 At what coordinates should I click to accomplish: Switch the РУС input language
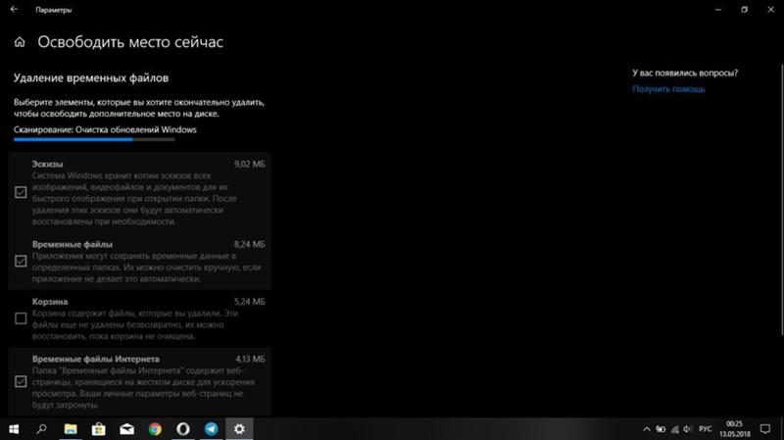(706, 429)
